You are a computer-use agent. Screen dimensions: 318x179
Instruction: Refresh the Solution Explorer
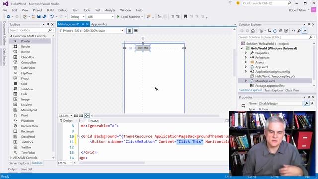tap(275, 31)
